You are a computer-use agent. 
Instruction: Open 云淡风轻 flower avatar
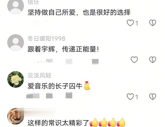(x=15, y=79)
